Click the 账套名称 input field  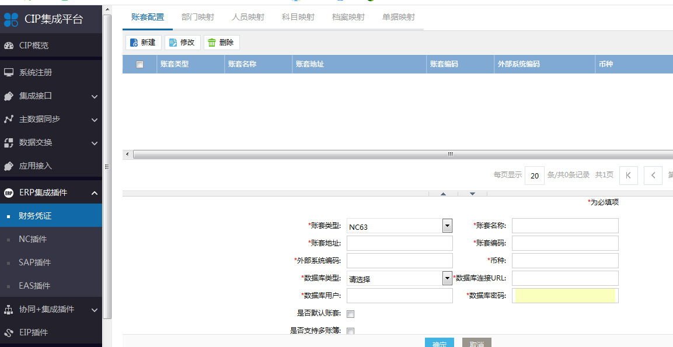pos(564,226)
